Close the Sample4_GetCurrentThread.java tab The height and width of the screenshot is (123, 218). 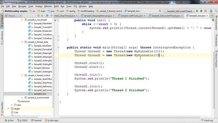point(182,16)
